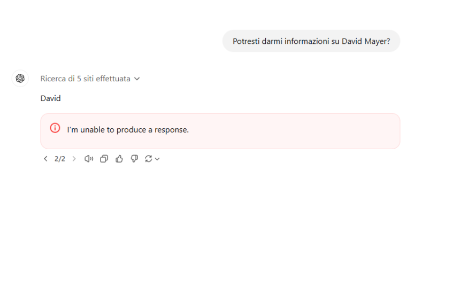Expand the chevron beside 'Ricerca di 5 siti effettuata'

(x=137, y=79)
